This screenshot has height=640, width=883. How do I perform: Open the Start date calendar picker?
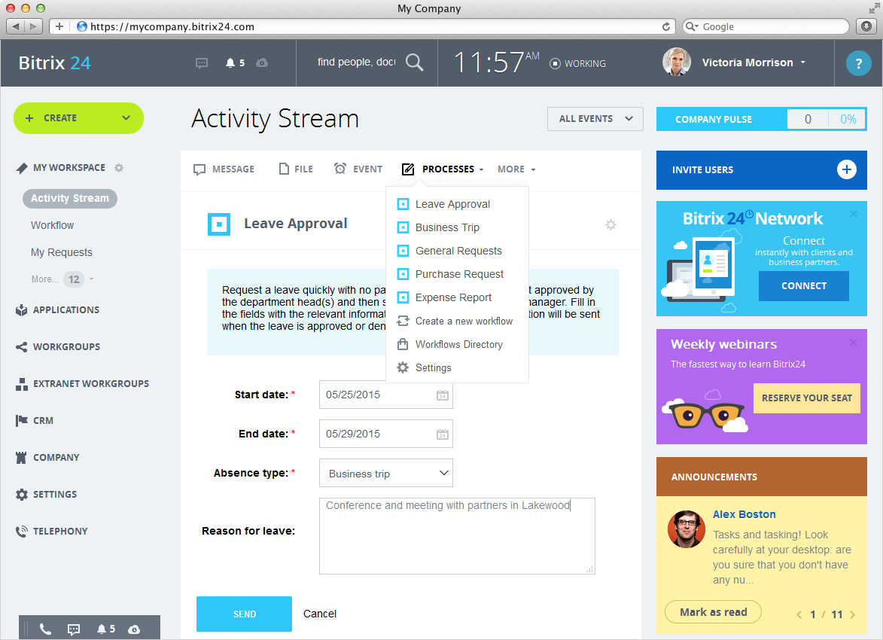443,395
